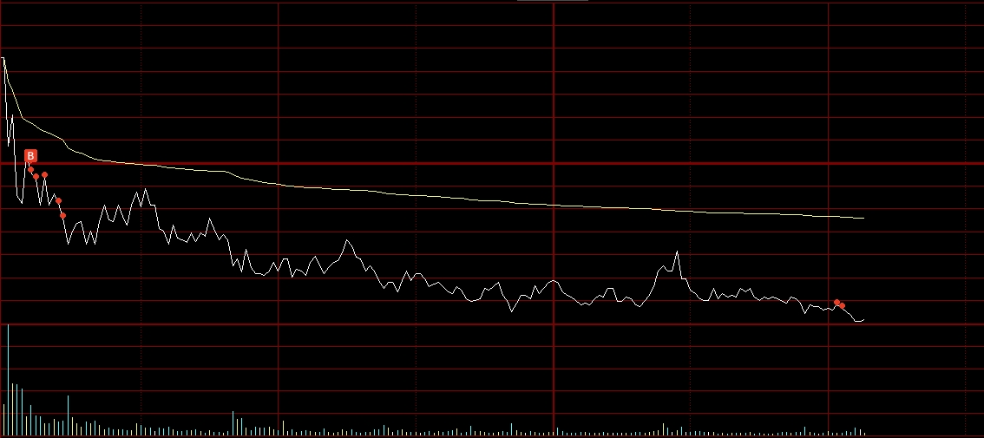Screen dimensions: 984x438
Task: Select the red dot directly beneath the B marker
Action: pyautogui.click(x=30, y=169)
